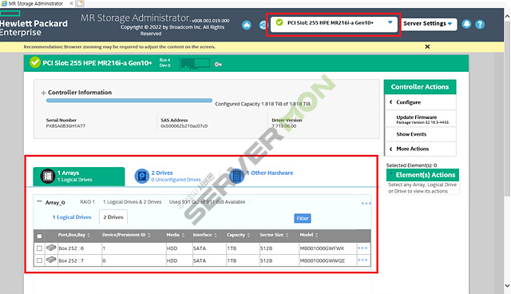Click the Element(s) Actions header

(422, 175)
